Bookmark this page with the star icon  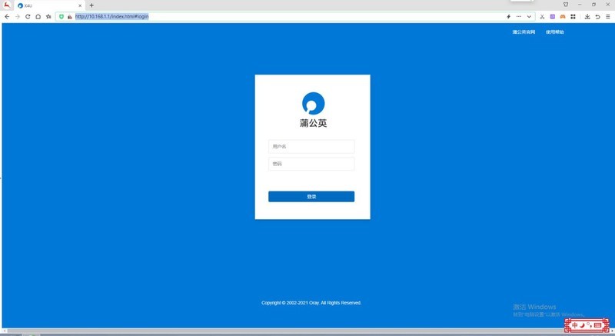pos(48,16)
